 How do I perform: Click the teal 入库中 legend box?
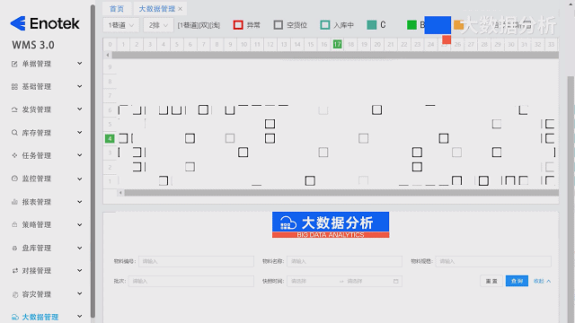[325, 25]
